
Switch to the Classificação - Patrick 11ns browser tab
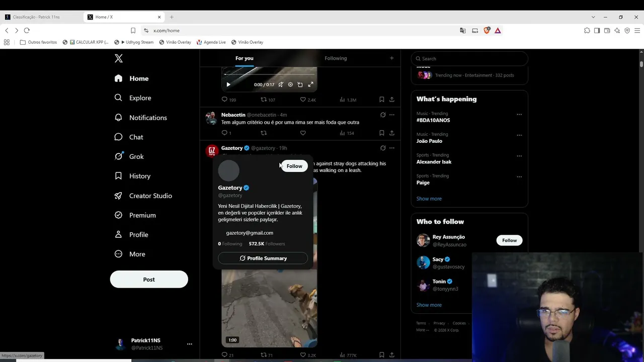pos(41,17)
